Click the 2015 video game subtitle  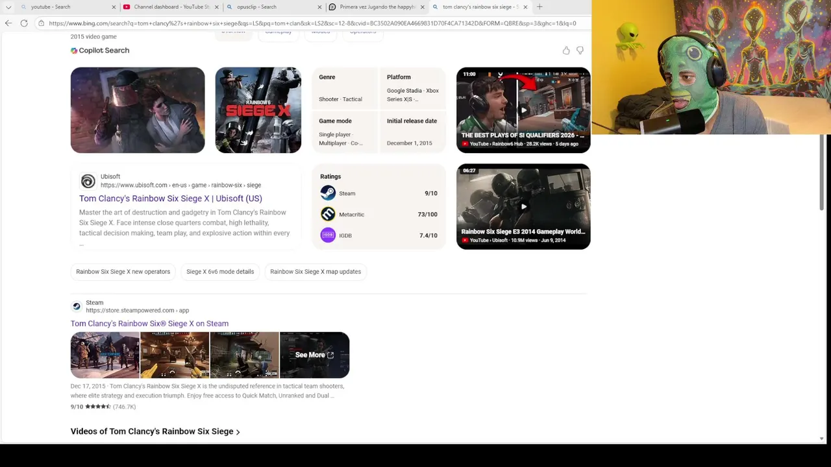pyautogui.click(x=93, y=37)
